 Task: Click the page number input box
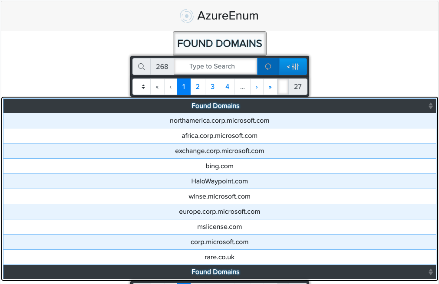[283, 87]
